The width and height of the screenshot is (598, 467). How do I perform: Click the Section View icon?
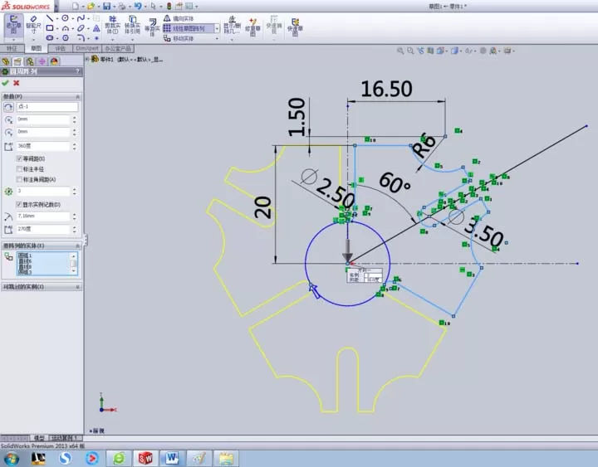[430, 51]
